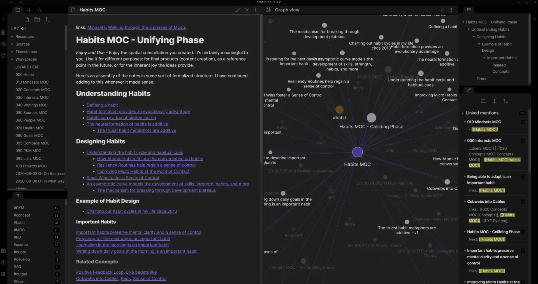Expand the Resources folder
Screen dimensions: 538x284
[12, 37]
